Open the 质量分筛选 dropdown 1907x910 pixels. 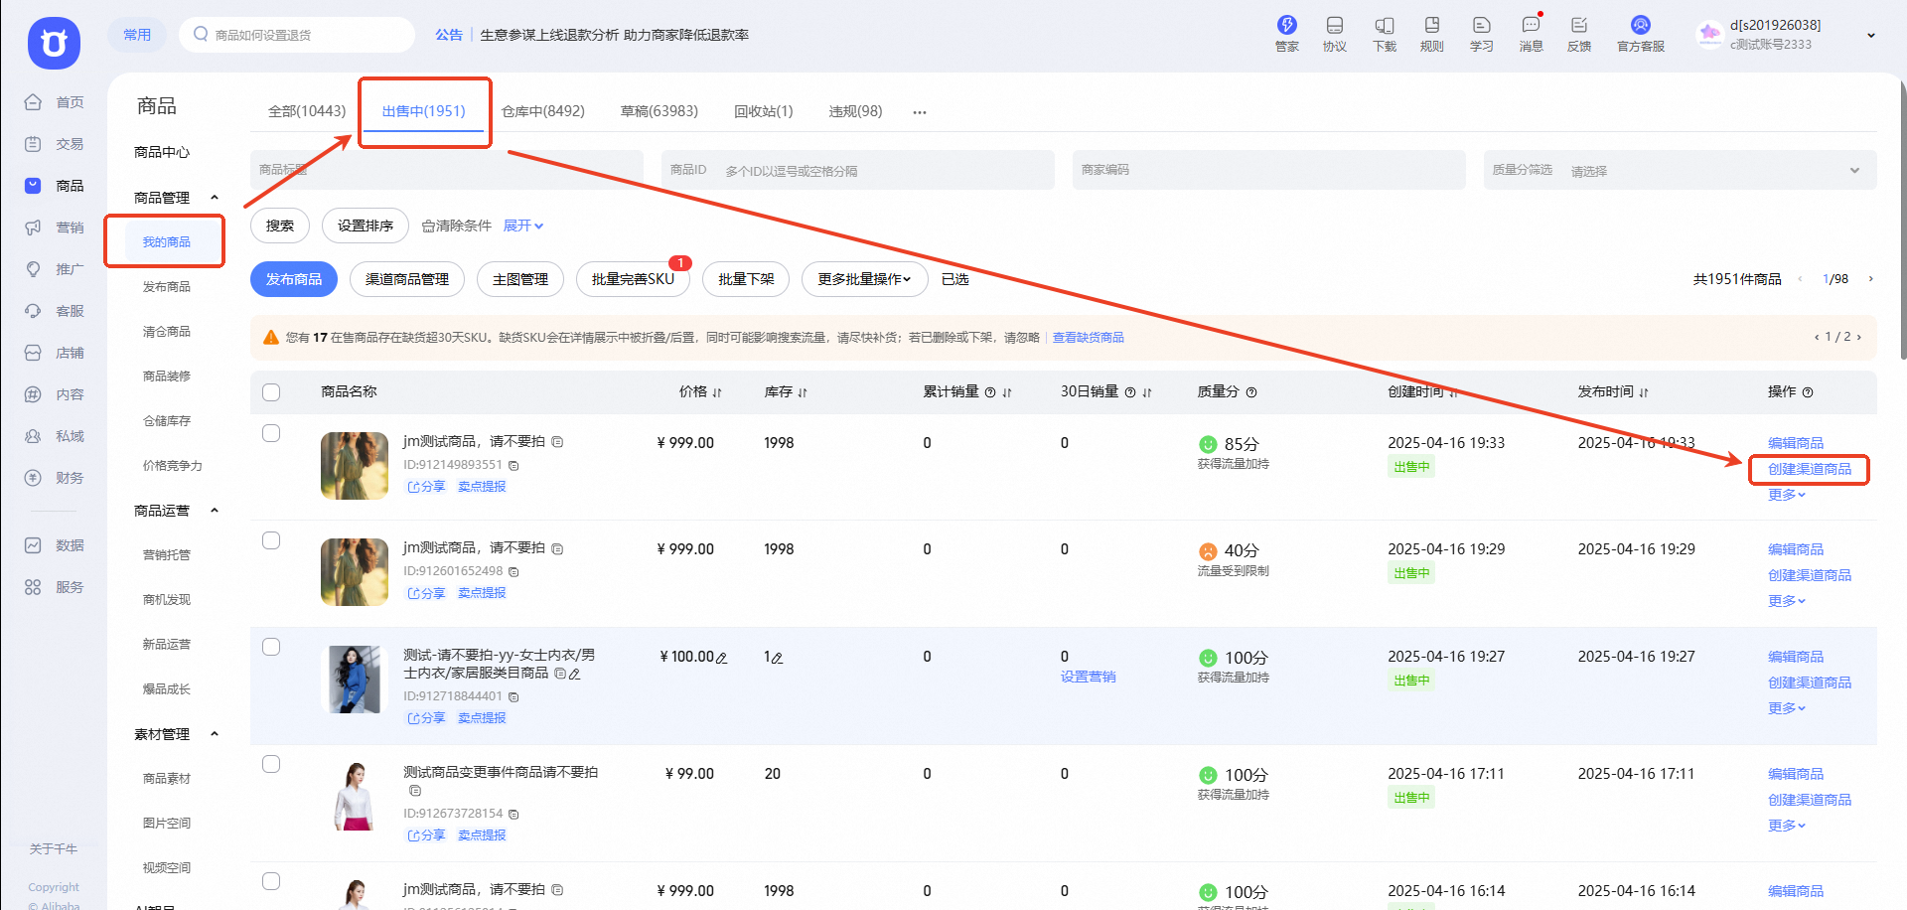click(1679, 170)
